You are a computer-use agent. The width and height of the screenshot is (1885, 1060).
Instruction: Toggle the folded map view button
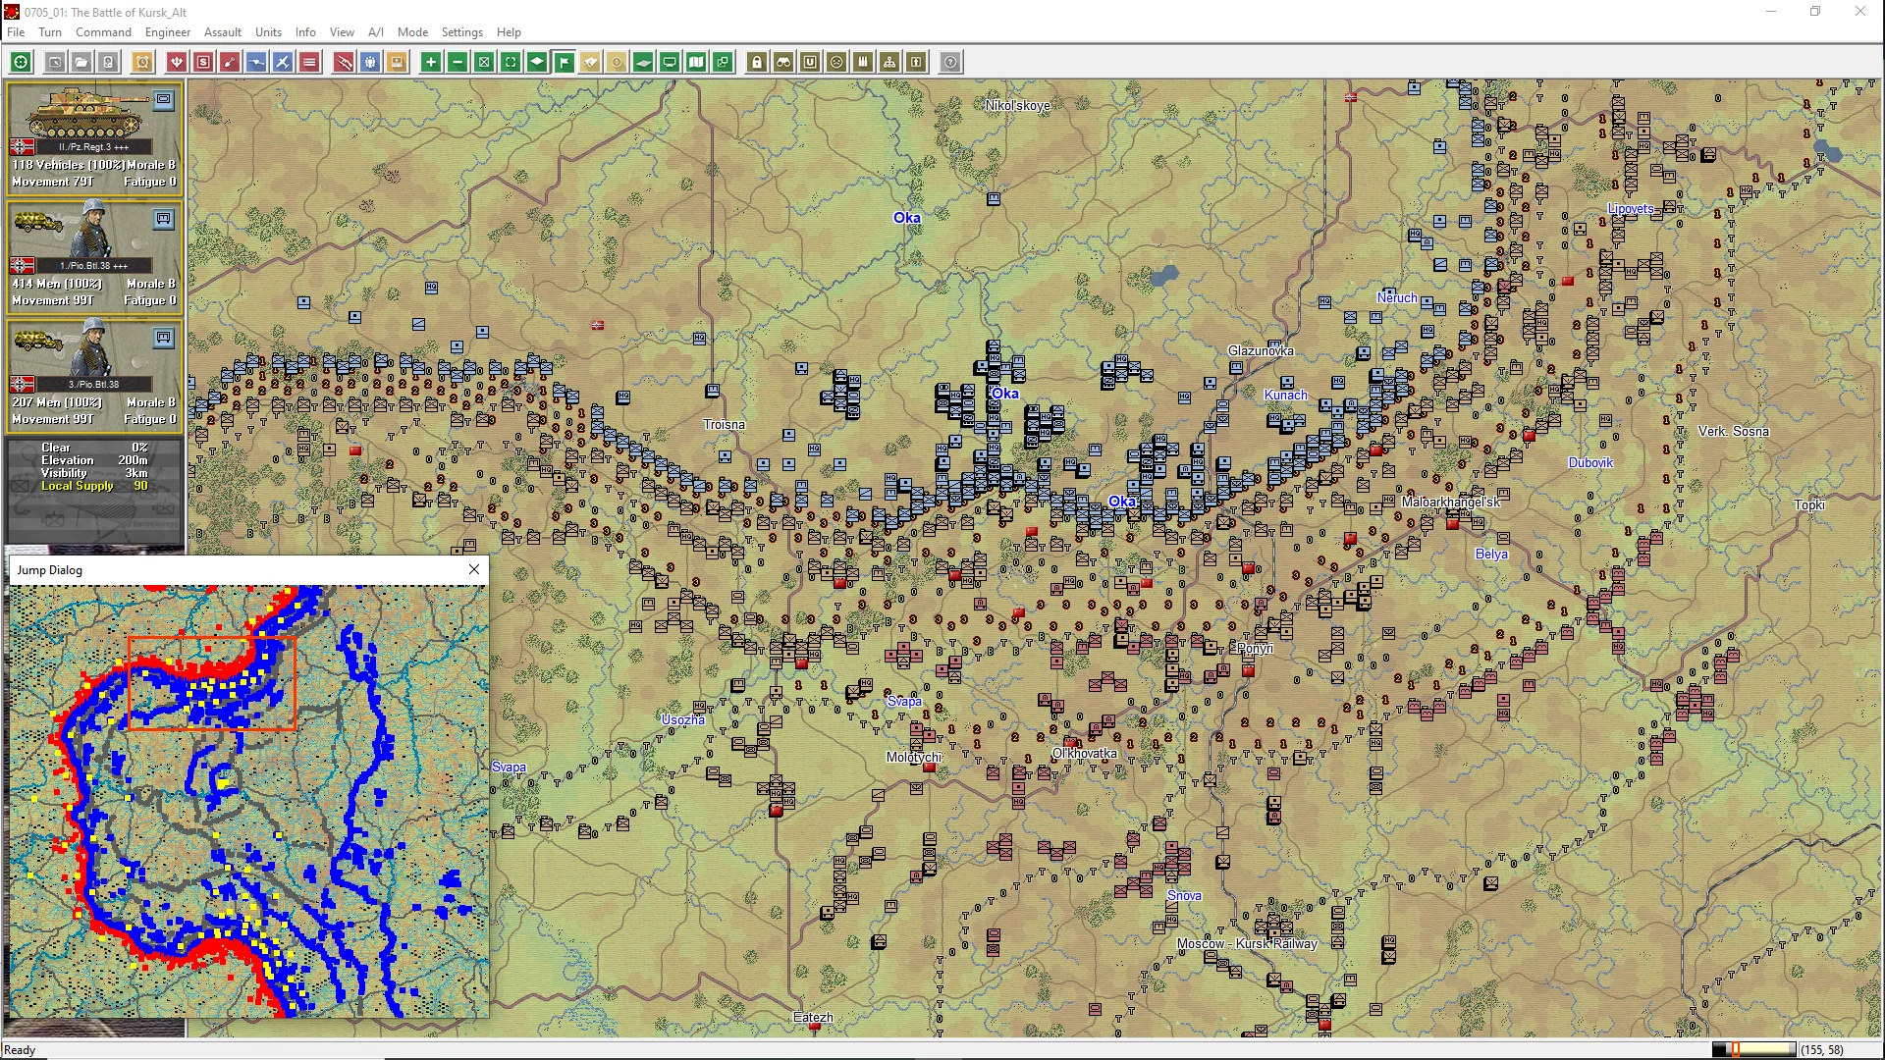[696, 62]
